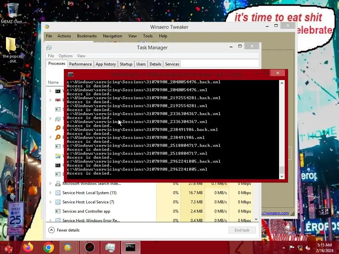Open the popcap shit folder on desktop

click(13, 50)
